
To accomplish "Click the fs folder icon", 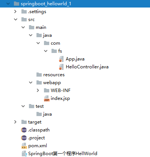I will (54, 51).
